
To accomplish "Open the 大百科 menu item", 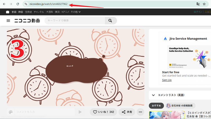I will (50, 12).
